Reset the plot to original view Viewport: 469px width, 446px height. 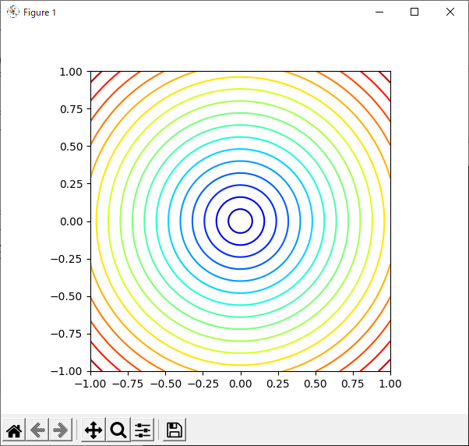(14, 430)
